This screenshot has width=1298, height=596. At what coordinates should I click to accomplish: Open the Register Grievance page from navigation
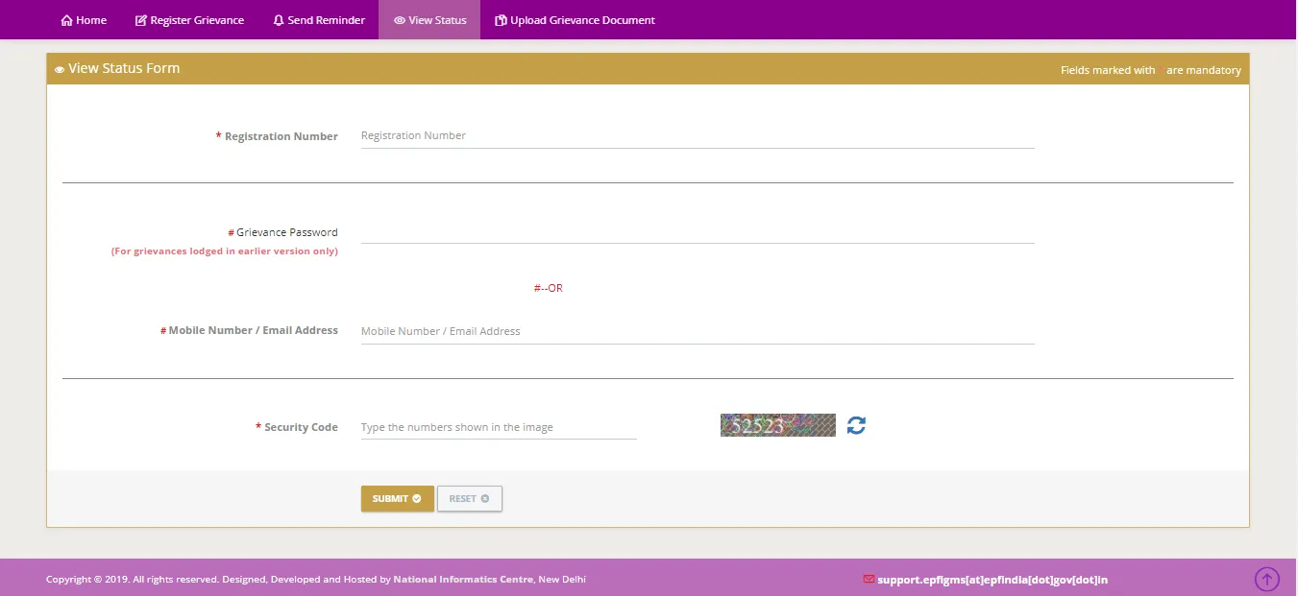tap(189, 19)
